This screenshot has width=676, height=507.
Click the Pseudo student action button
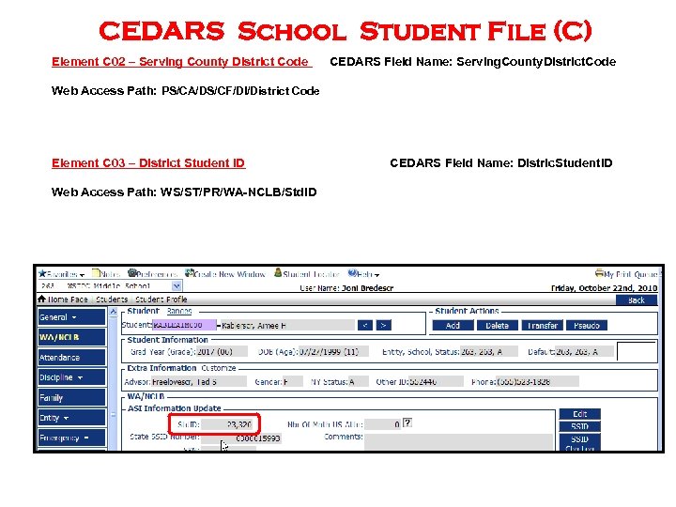(587, 326)
